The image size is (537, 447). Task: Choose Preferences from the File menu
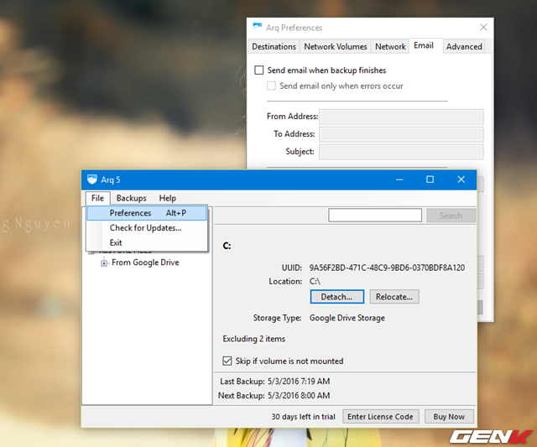click(147, 213)
